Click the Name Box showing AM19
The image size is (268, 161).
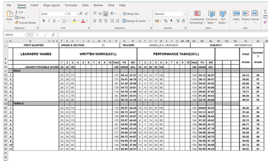coord(15,35)
